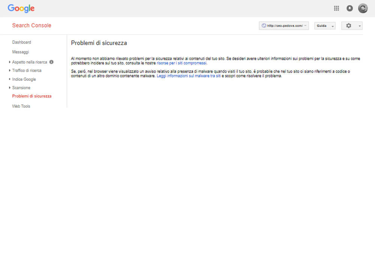Viewport: 375px width, 255px height.
Task: Open the Google apps grid
Action: point(336,8)
